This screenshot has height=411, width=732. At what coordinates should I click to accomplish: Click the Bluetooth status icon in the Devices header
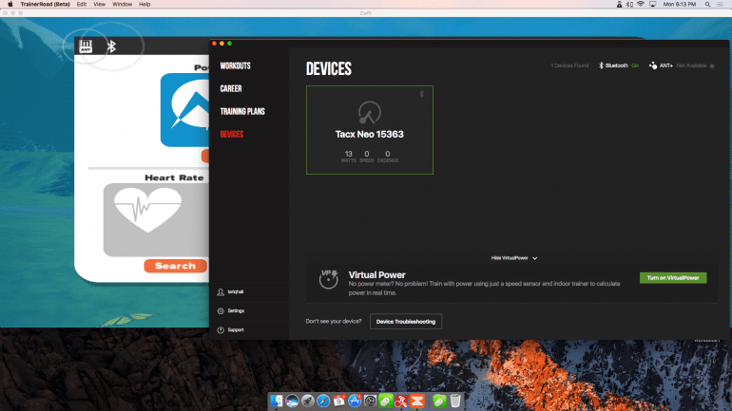tap(601, 65)
